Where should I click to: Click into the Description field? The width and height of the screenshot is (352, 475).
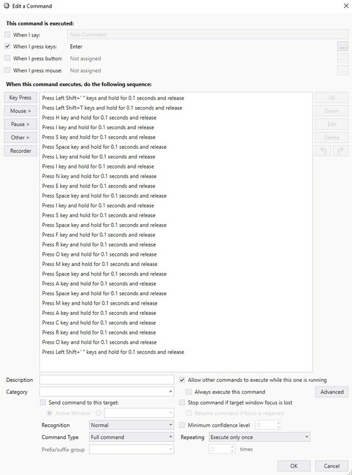coord(106,379)
